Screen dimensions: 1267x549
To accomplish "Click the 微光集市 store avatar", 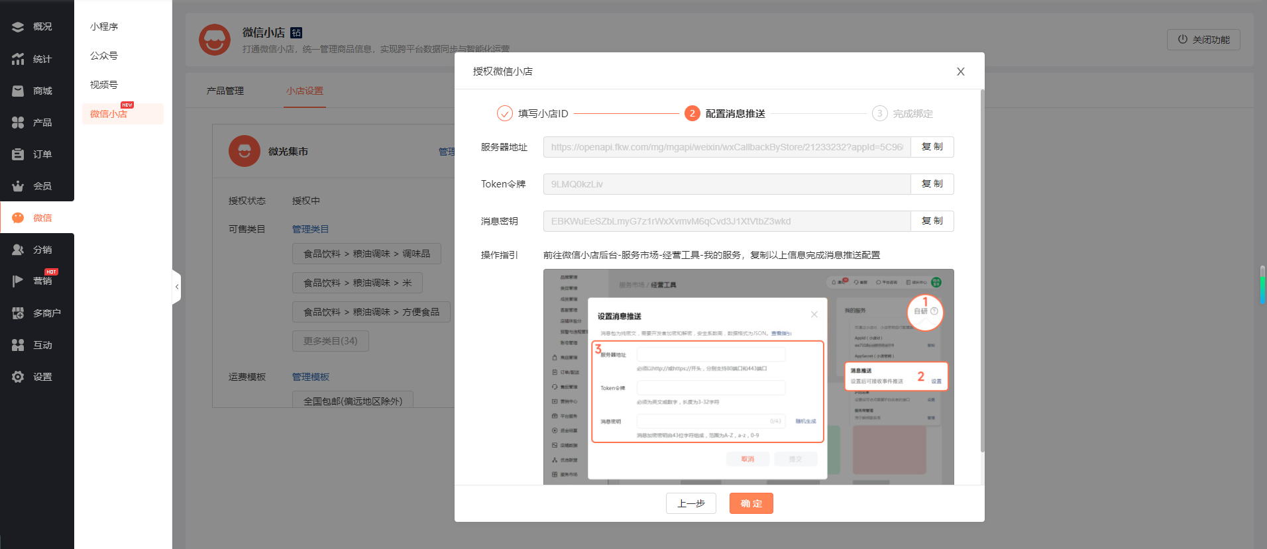I will (x=245, y=151).
